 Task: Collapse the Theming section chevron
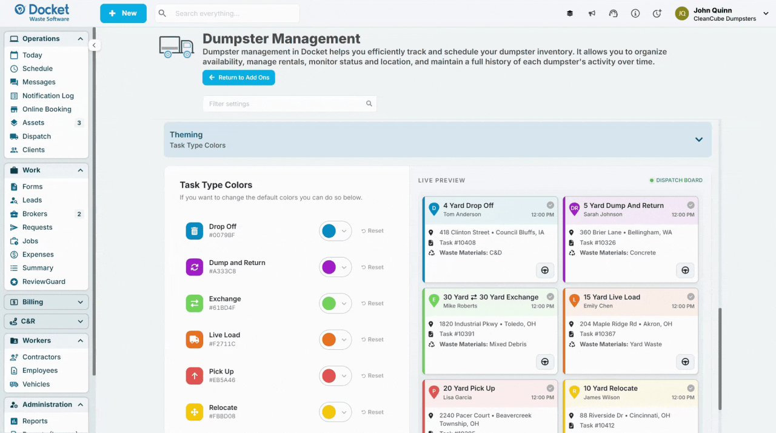pos(699,139)
